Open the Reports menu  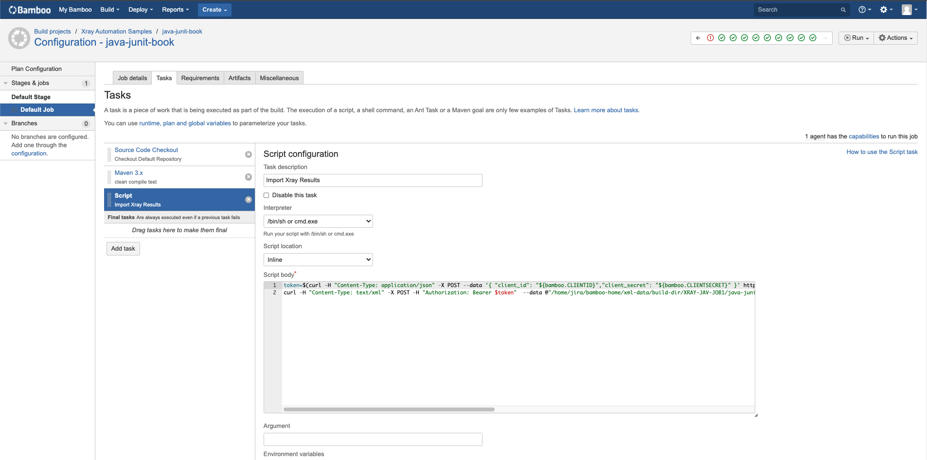click(x=176, y=10)
